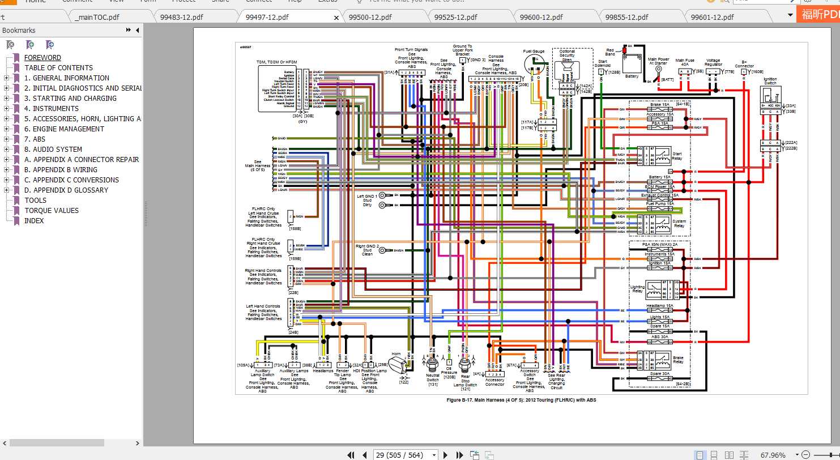This screenshot has height=460, width=840.
Task: Expand the 3. STARTING AND CHARGING bookmark
Action: pos(6,99)
